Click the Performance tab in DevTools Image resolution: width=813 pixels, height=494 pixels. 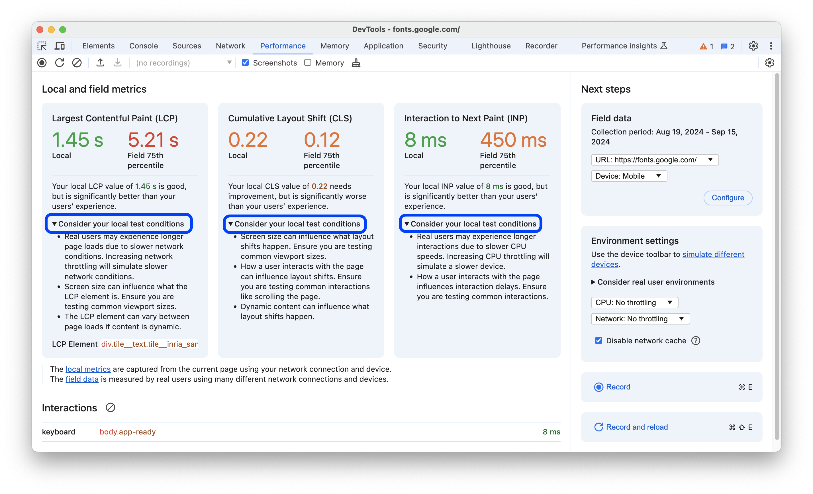click(283, 45)
